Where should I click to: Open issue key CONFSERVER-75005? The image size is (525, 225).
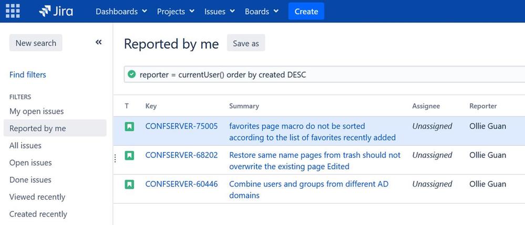pos(181,126)
